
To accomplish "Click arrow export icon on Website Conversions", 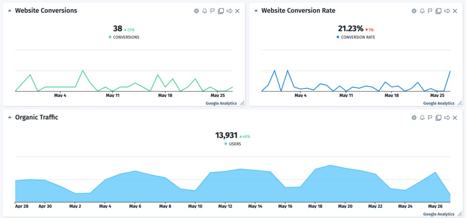I will 229,11.
